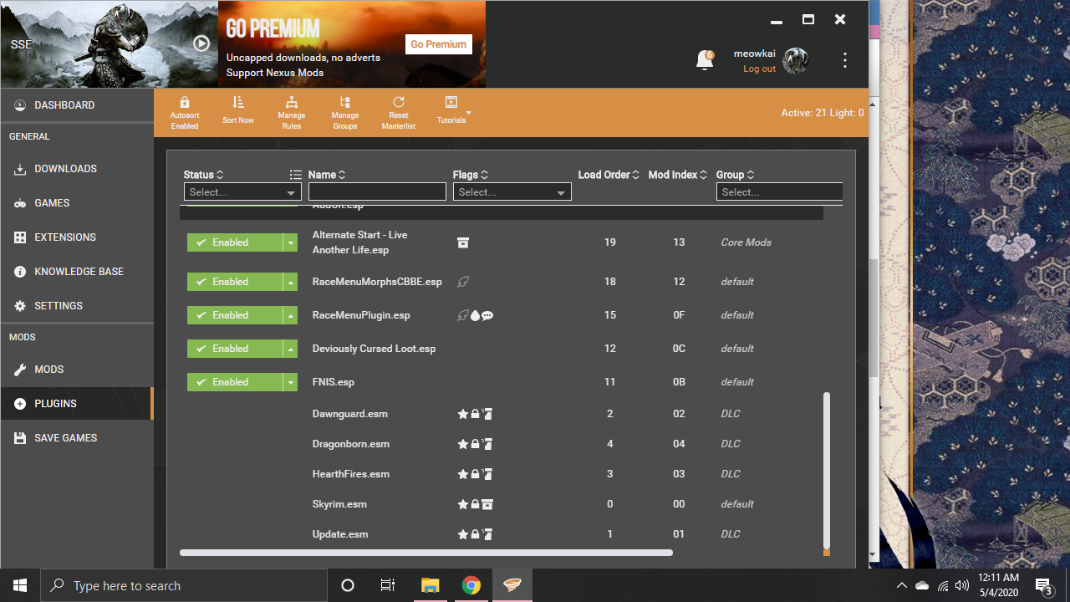Open Knowledge Base in the sidebar

click(77, 272)
